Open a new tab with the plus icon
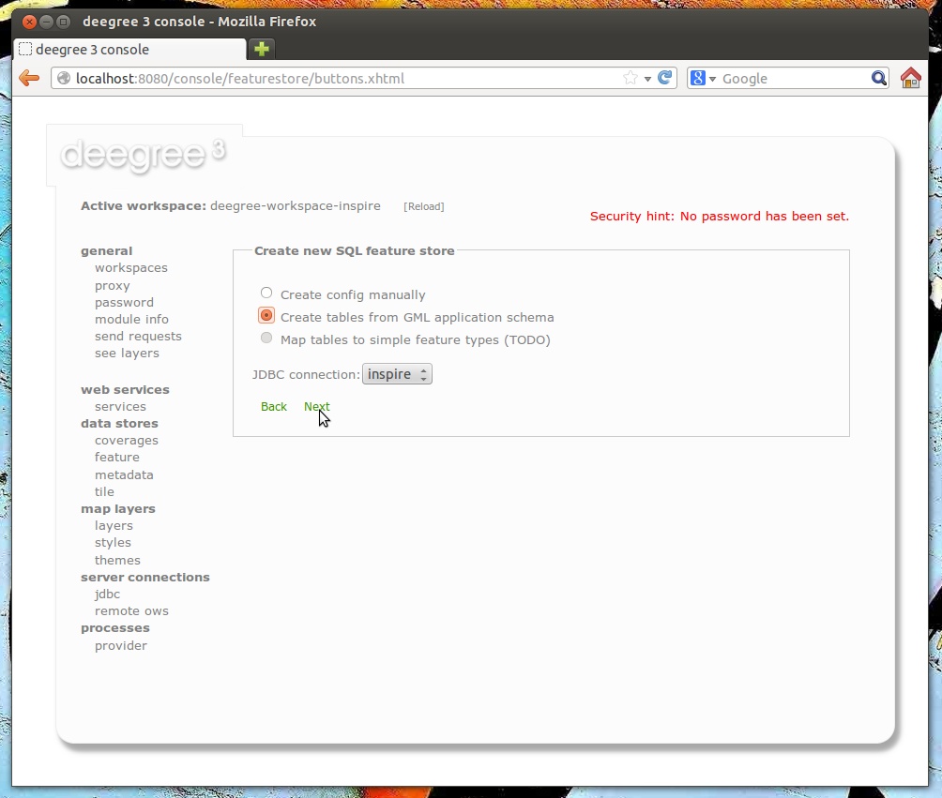The image size is (942, 798). click(x=261, y=47)
